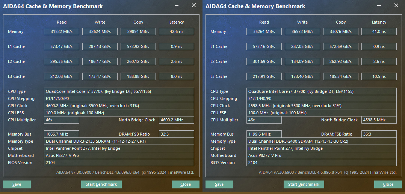
Task: Click Save in the DDR3-2133 benchmark window
Action: point(17,184)
